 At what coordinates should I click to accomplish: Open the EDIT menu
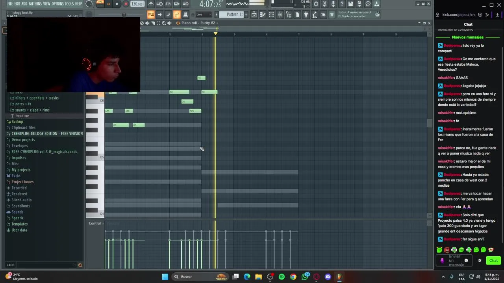pyautogui.click(x=17, y=4)
